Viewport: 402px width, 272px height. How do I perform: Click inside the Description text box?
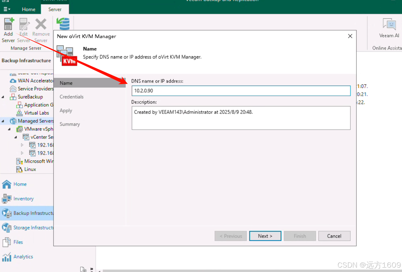point(241,118)
